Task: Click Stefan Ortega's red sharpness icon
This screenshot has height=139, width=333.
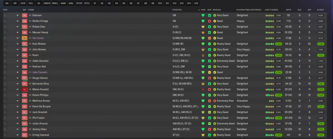Action: point(209,21)
